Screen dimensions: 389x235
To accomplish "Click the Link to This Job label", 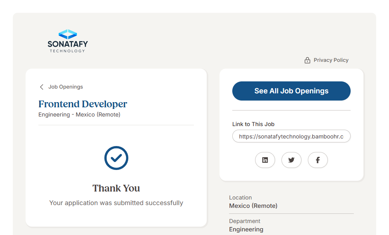I will coord(253,124).
